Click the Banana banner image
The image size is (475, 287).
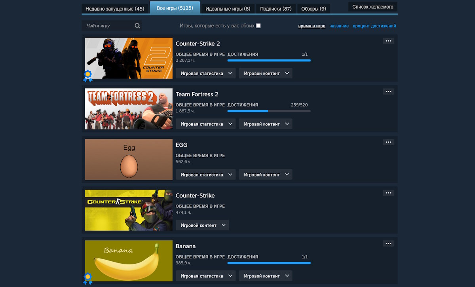(x=129, y=261)
